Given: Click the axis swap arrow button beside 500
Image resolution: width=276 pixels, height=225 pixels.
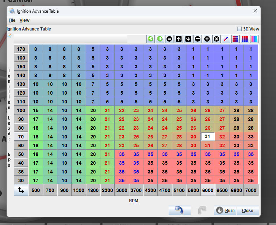Looking at the screenshot, I should [21, 190].
